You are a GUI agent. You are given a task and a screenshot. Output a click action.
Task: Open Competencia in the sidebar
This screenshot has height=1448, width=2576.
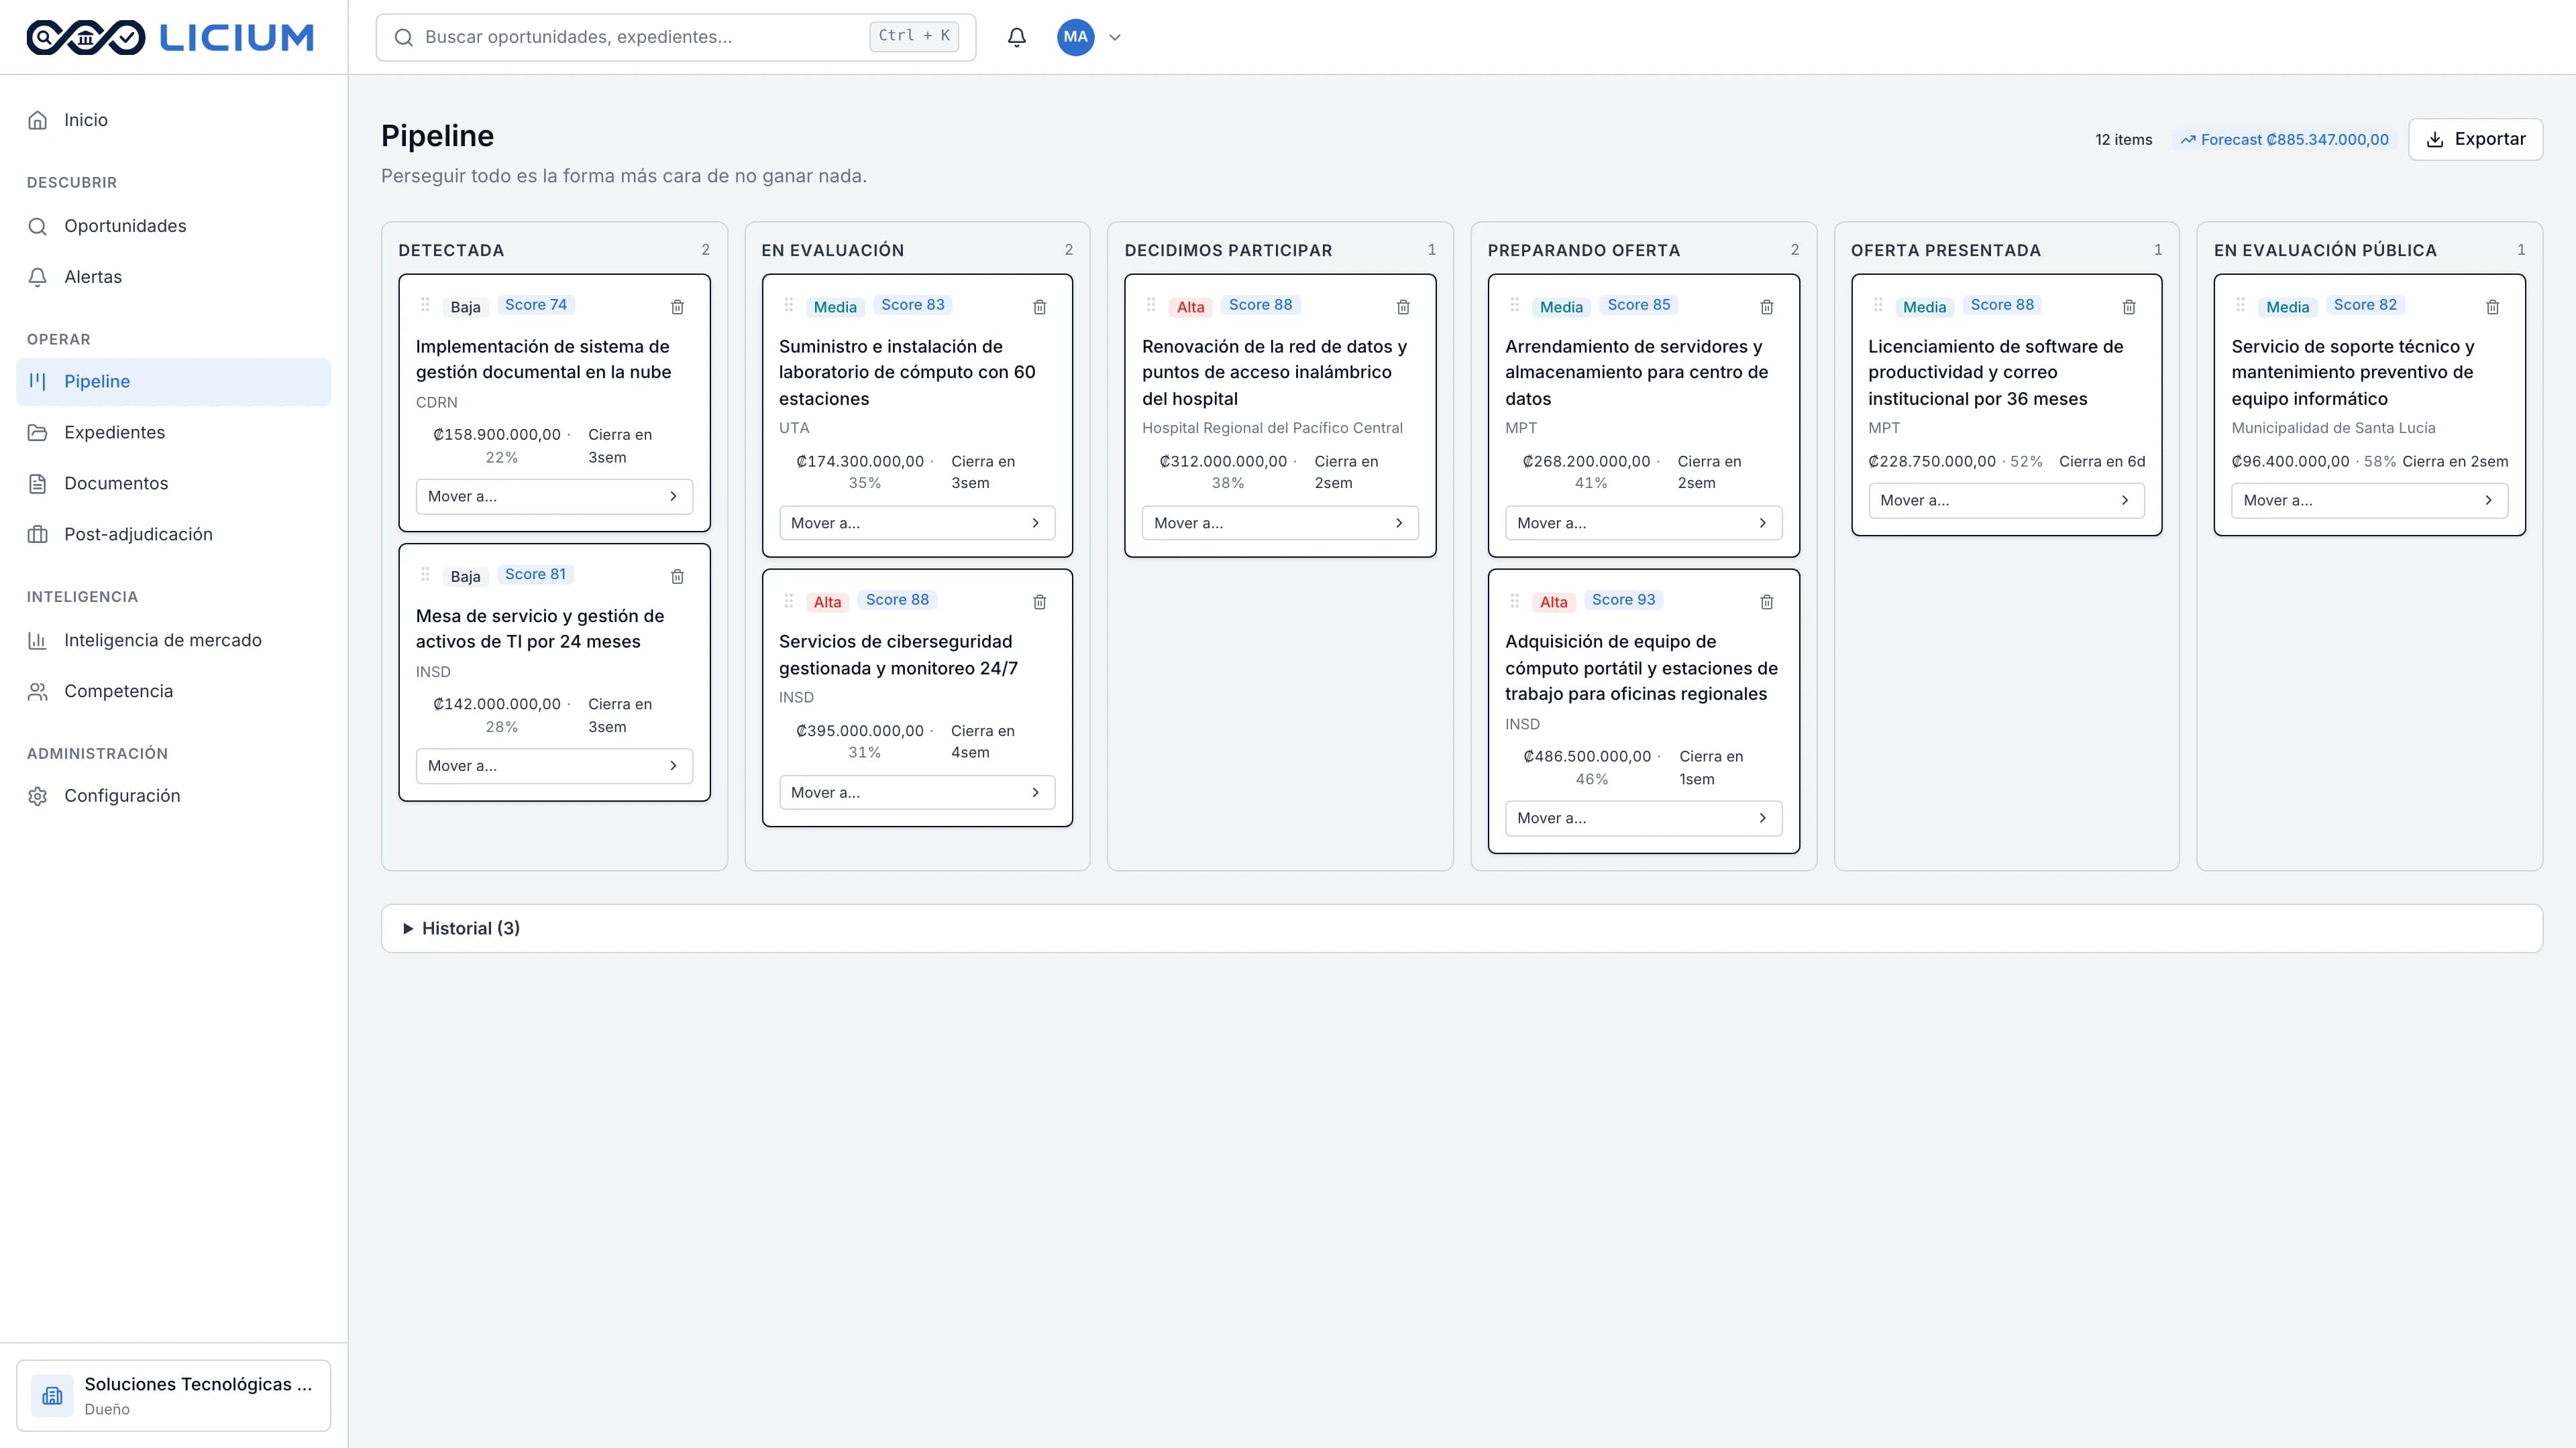173,692
